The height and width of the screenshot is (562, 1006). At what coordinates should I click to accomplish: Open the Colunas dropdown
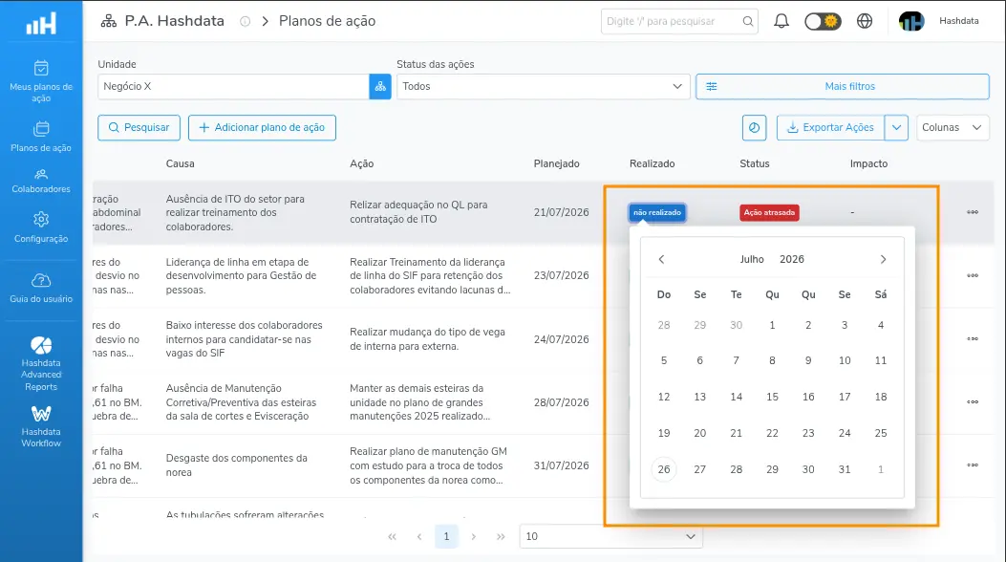pos(952,128)
